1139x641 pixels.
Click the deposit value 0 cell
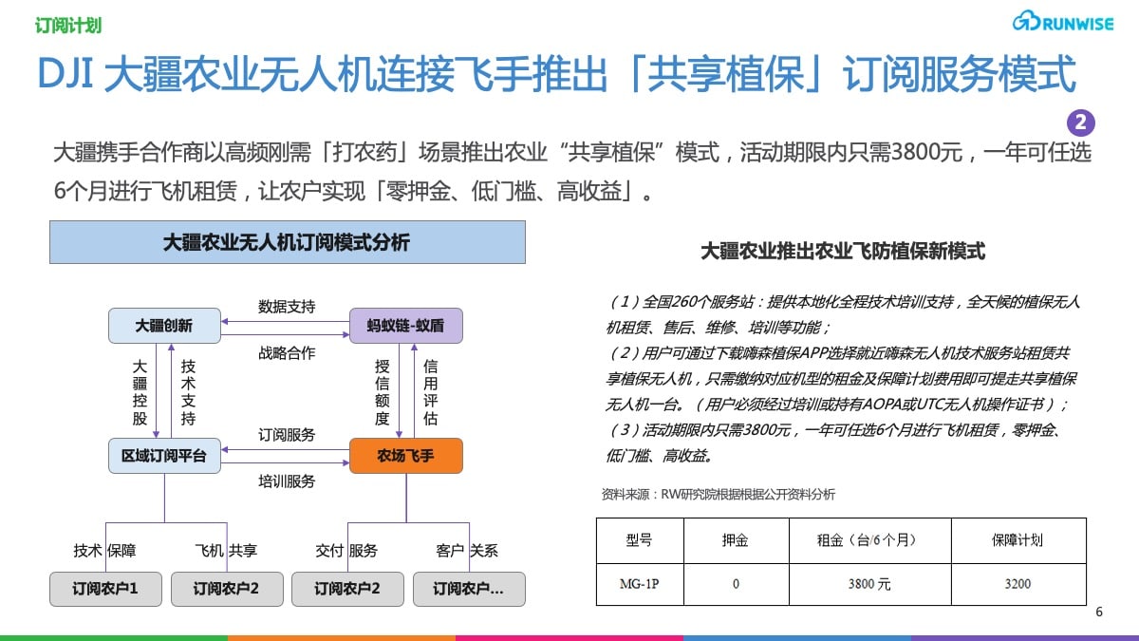tap(736, 584)
